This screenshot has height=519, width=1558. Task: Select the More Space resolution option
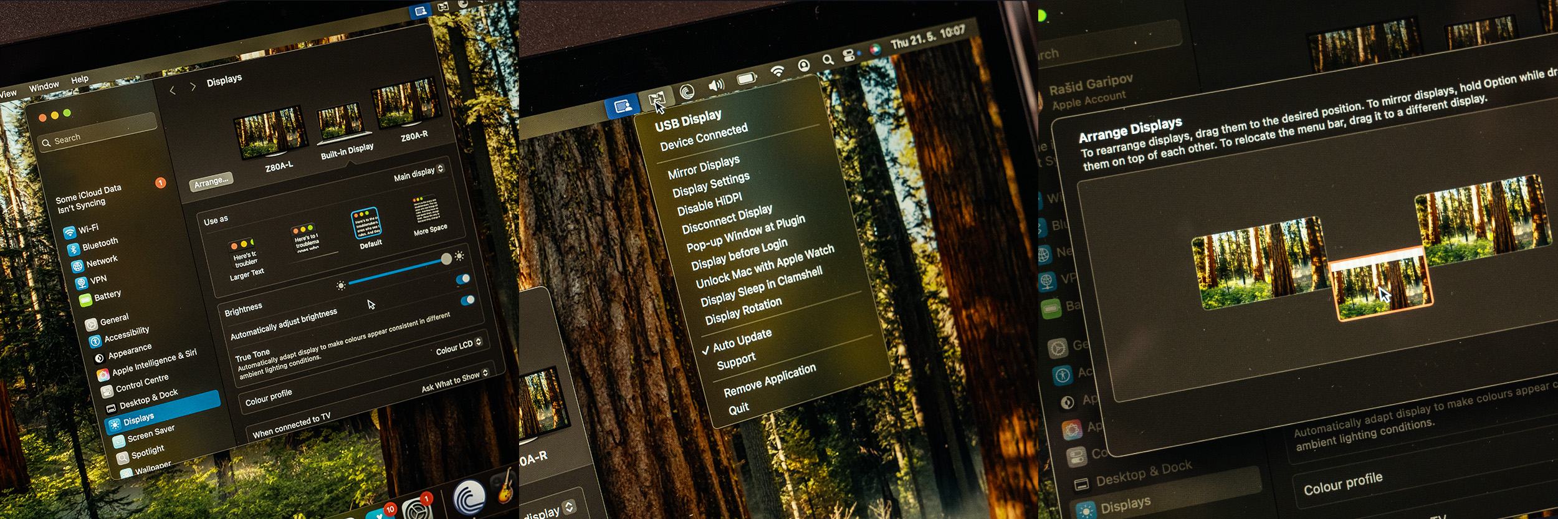pos(429,216)
